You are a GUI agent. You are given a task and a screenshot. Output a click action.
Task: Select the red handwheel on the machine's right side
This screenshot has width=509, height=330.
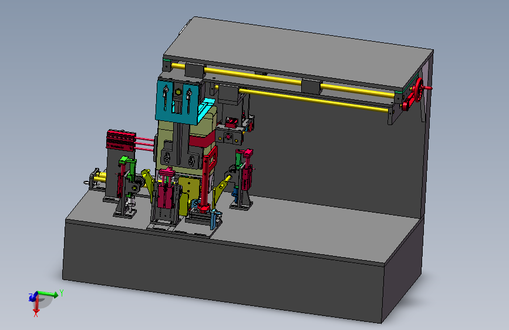419,90
